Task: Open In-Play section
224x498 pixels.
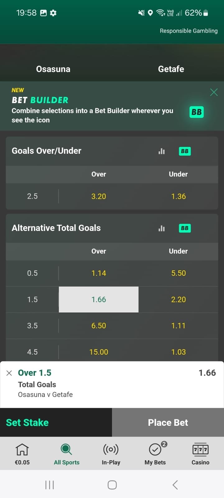Action: pos(111,454)
